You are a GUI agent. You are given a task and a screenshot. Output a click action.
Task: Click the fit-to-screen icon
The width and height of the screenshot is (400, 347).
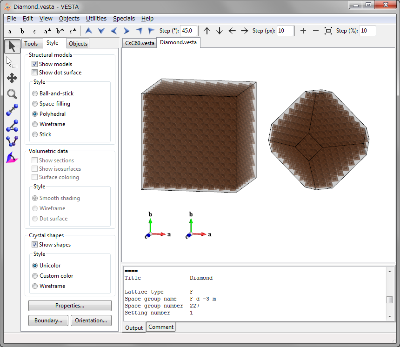[x=328, y=31]
